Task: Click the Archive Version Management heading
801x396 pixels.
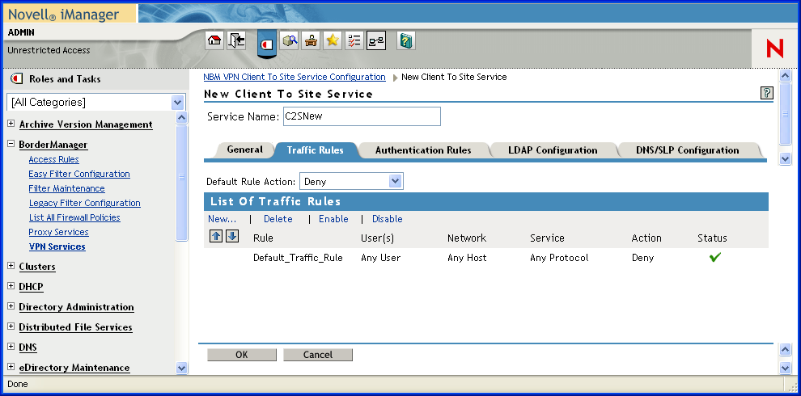Action: click(86, 124)
